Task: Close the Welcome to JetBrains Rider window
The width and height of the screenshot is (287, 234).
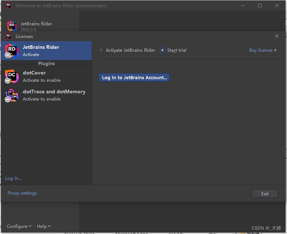Action: click(x=277, y=5)
